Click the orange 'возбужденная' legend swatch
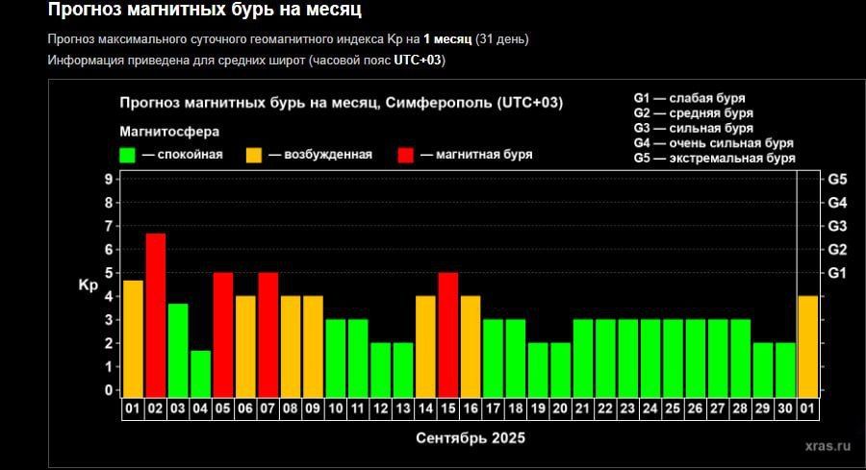The width and height of the screenshot is (866, 470). click(x=254, y=155)
